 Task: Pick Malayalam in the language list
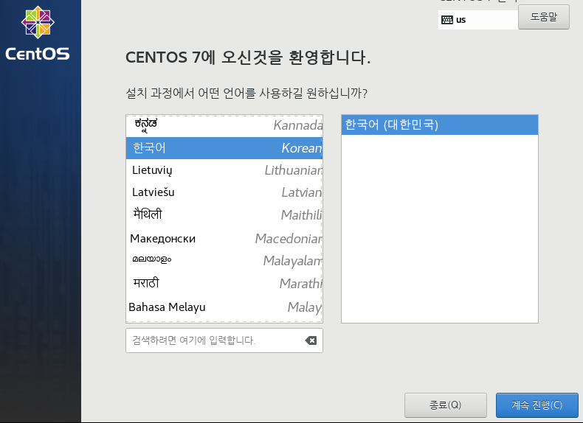point(224,261)
